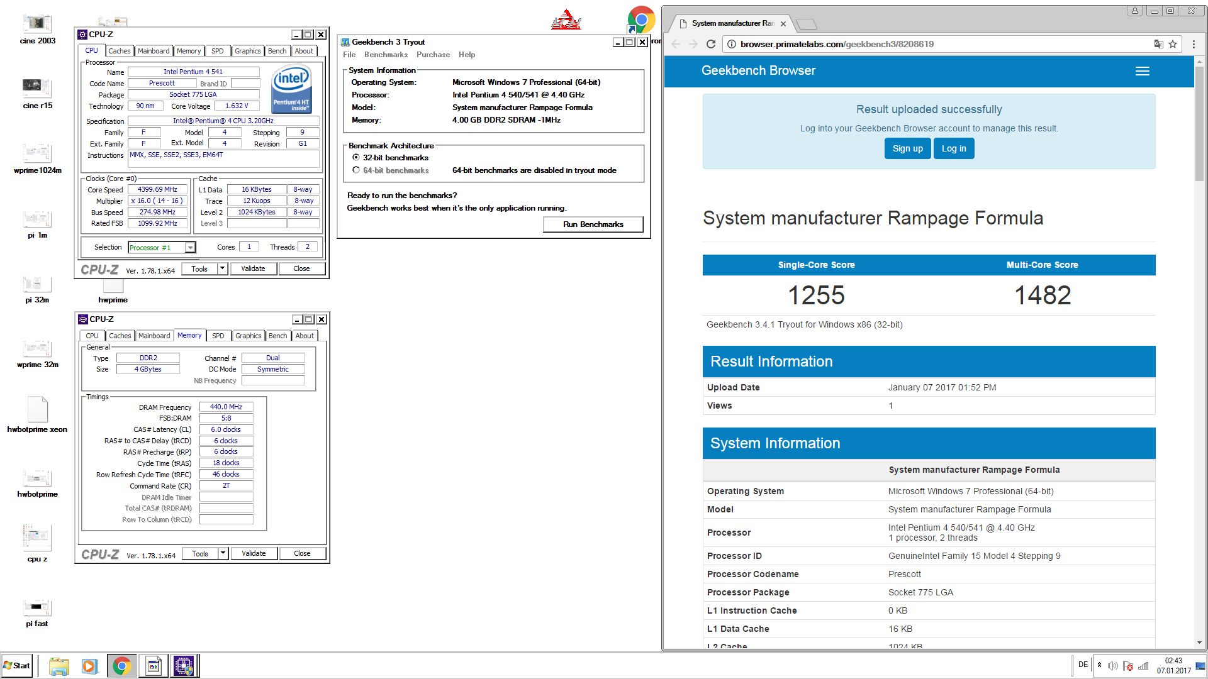Screen dimensions: 1208x679
Task: Open Geekbench Help menu
Action: point(467,55)
